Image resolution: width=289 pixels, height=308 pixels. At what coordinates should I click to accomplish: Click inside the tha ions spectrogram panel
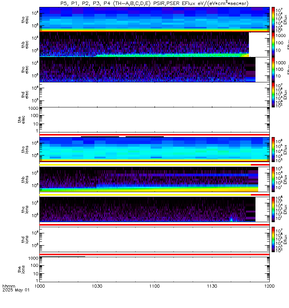point(155,149)
